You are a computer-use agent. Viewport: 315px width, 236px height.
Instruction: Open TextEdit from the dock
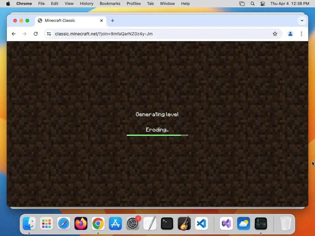[x=150, y=223]
